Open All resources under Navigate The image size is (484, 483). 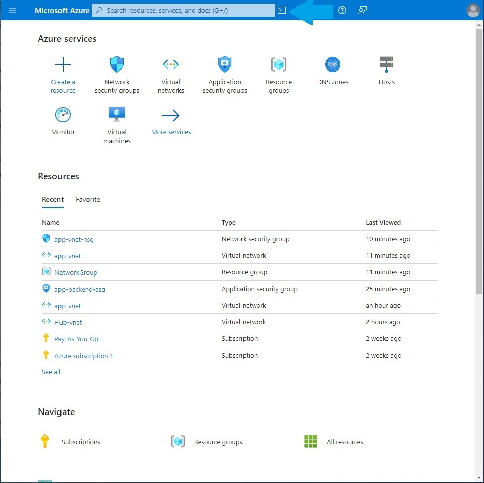[x=345, y=442]
